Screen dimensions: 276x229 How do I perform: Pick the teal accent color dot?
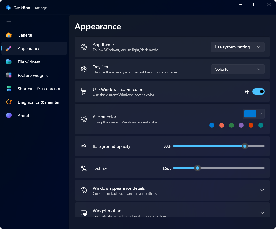click(261, 125)
